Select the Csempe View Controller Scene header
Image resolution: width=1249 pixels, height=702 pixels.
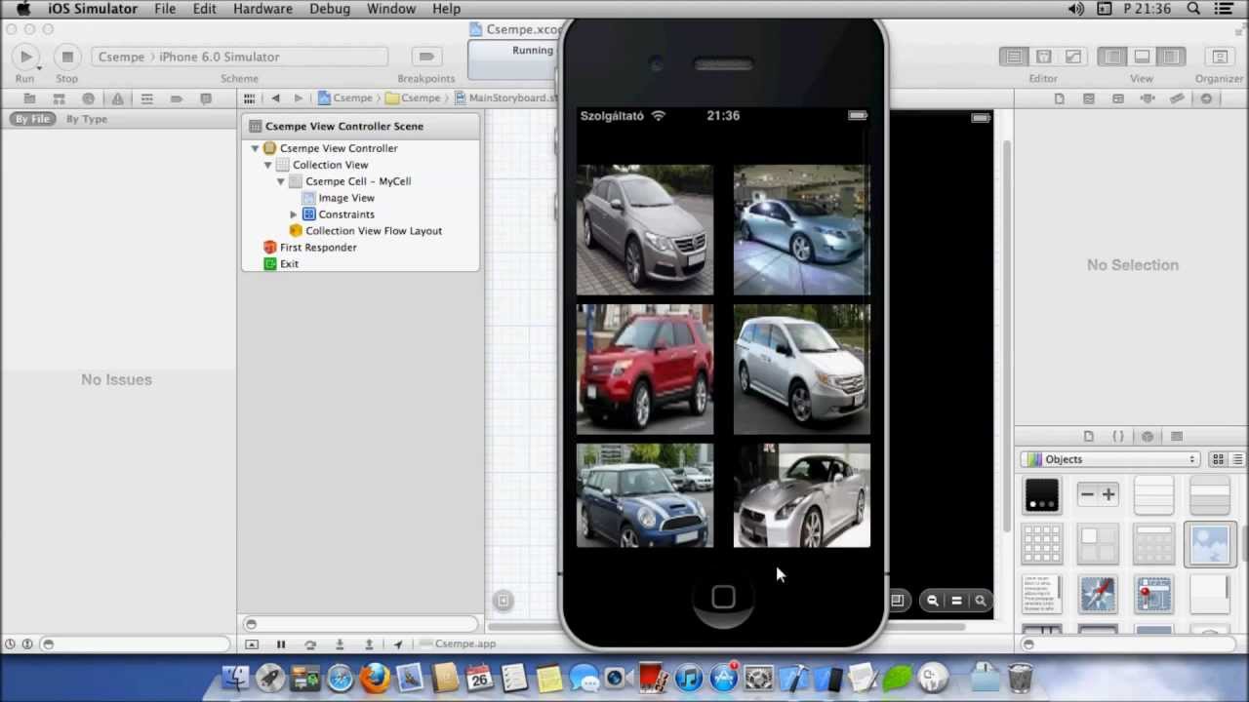(x=361, y=126)
